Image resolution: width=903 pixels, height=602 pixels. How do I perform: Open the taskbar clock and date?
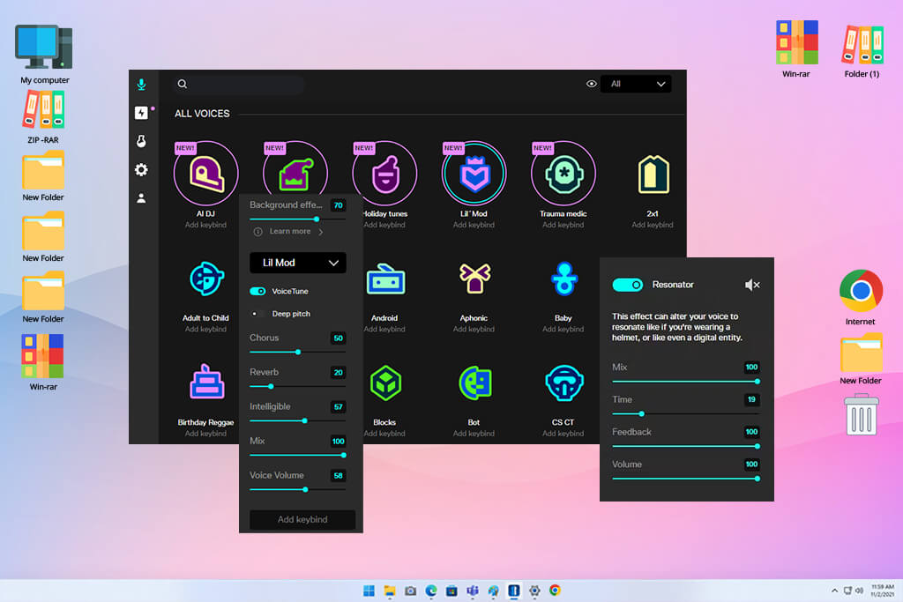pos(882,591)
